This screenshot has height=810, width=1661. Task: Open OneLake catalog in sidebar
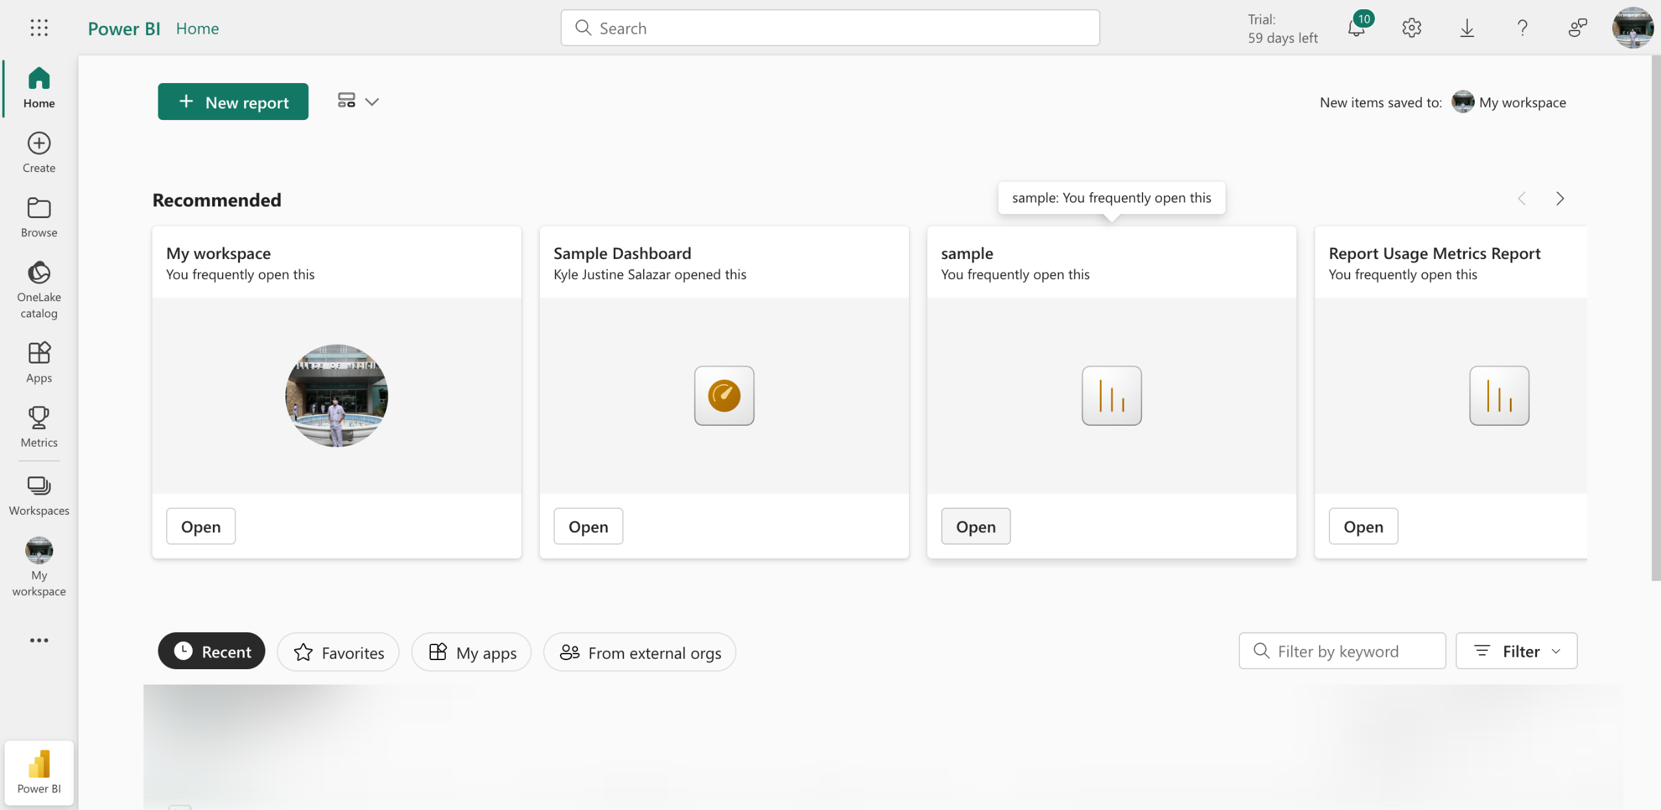click(39, 289)
